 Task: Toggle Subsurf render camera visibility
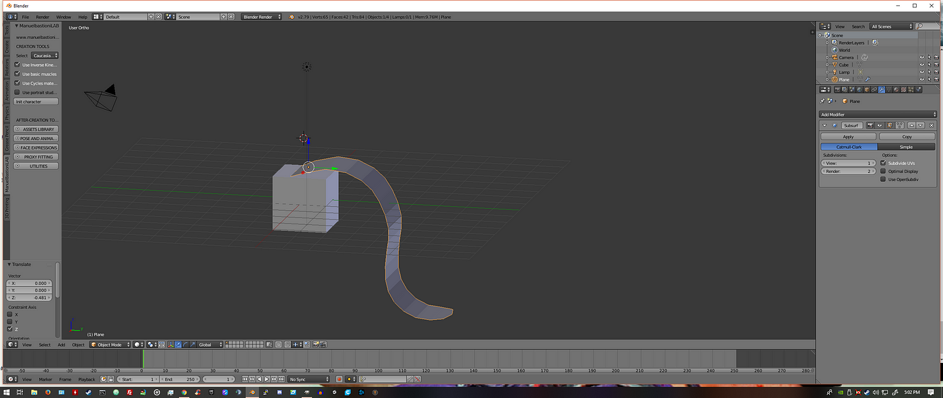(870, 125)
